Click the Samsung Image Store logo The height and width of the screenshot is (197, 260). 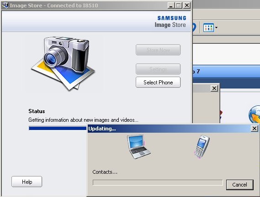tap(171, 21)
